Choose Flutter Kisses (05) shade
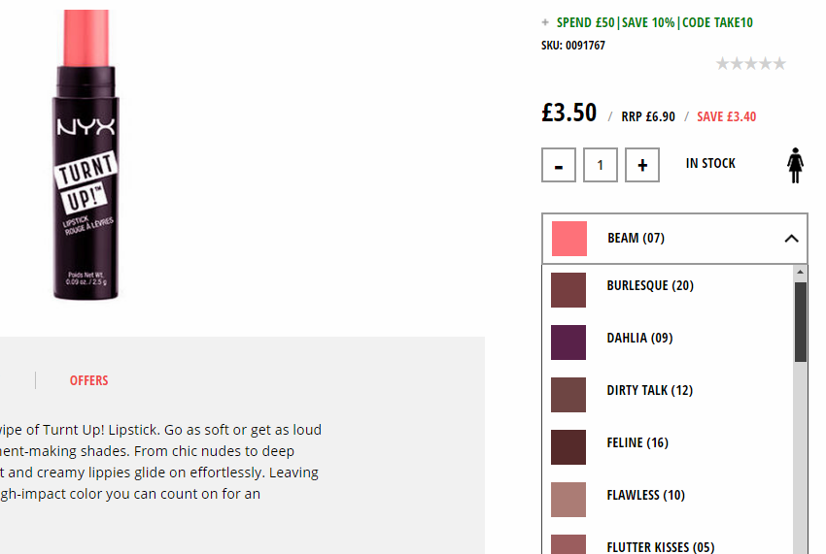826x554 pixels. (x=668, y=544)
